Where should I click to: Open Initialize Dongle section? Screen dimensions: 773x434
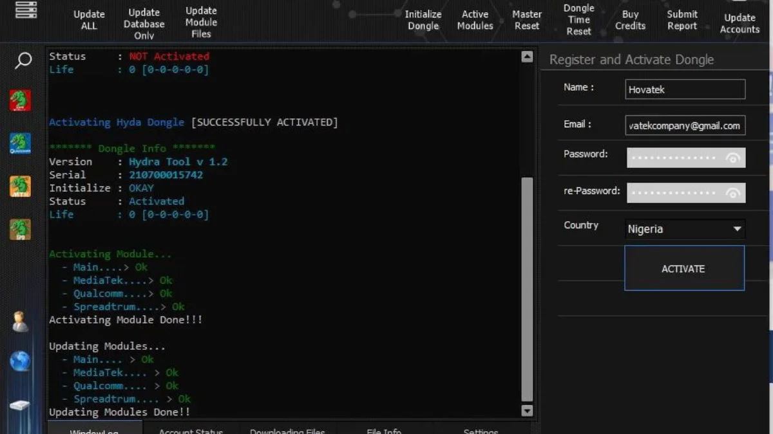tap(423, 20)
